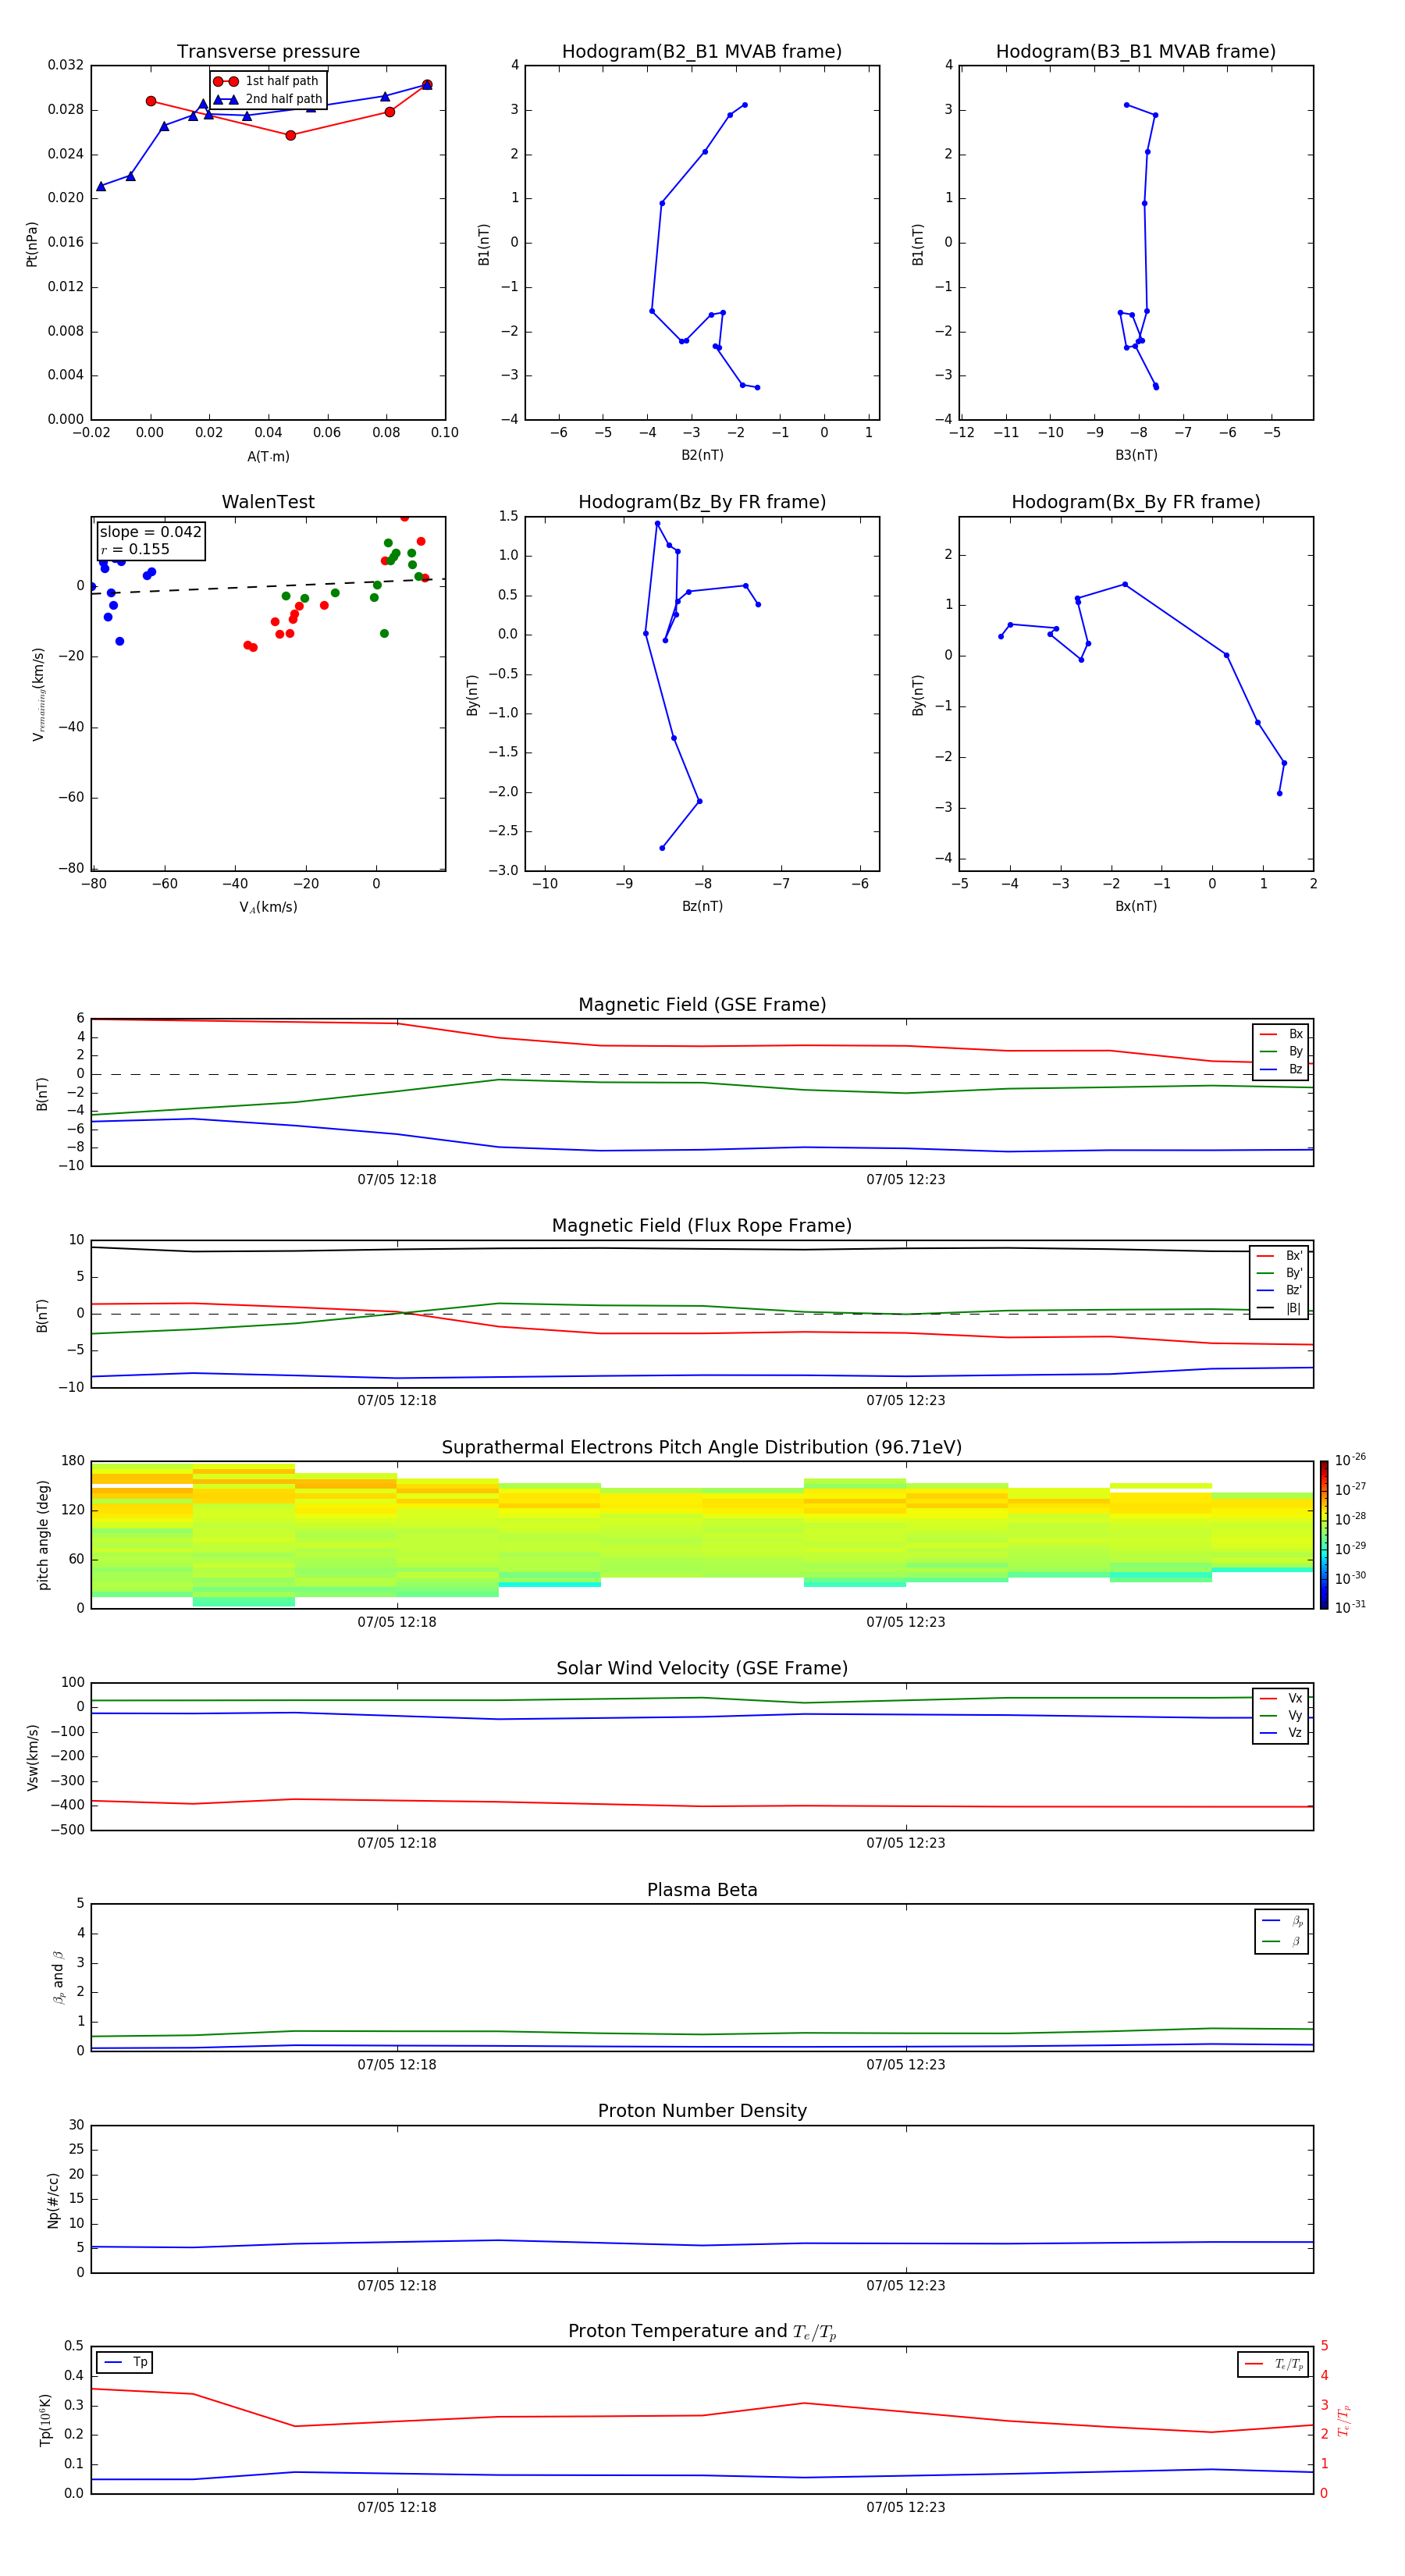The height and width of the screenshot is (2576, 1405).
Task: Click the pitch angle colorbar scale
Action: pos(1324,1535)
